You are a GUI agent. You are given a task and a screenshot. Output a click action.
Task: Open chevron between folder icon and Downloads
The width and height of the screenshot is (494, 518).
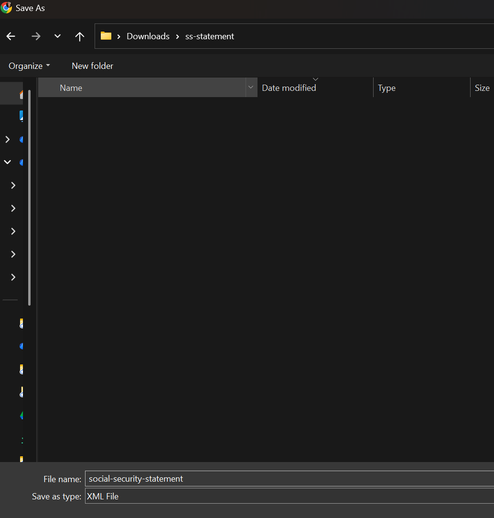click(119, 36)
